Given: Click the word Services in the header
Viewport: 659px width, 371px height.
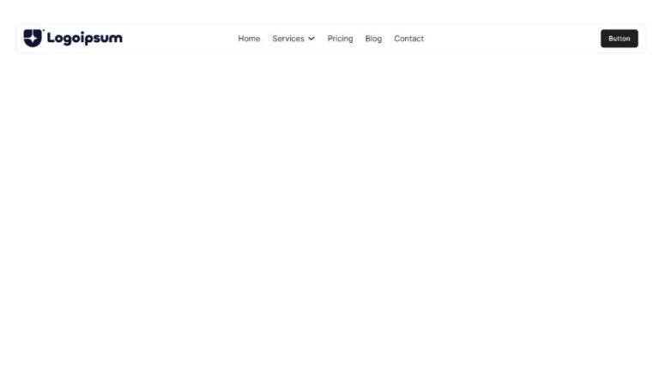Looking at the screenshot, I should [x=288, y=39].
